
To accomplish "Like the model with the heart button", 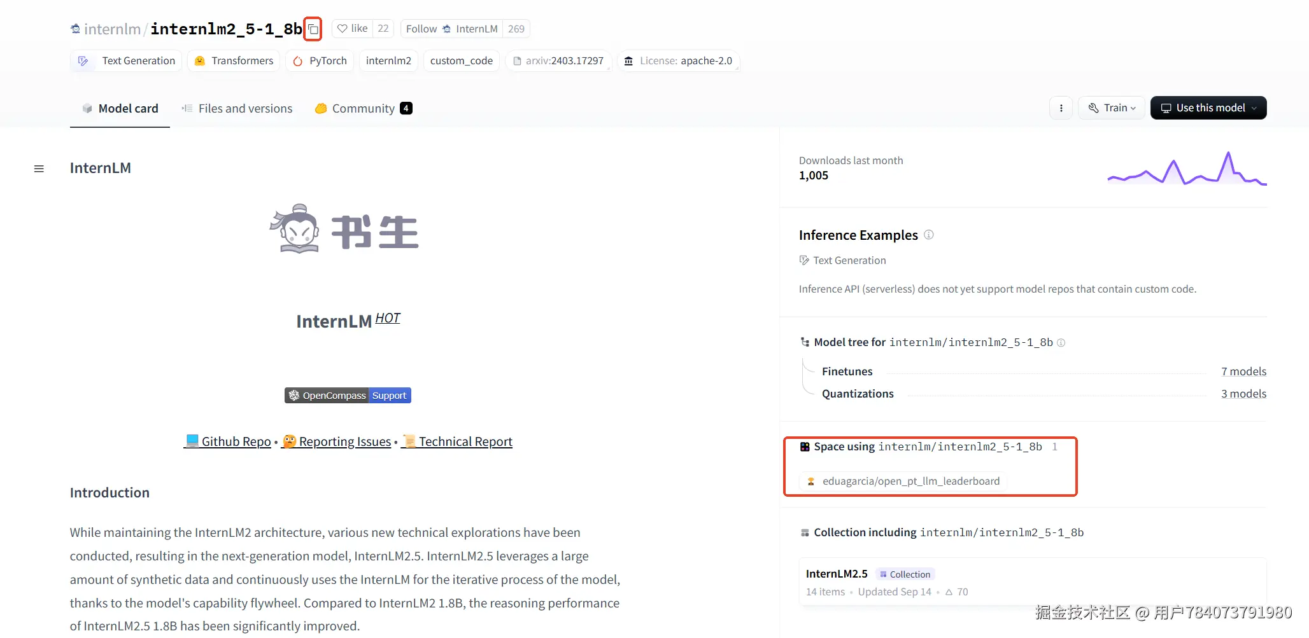I will click(x=352, y=29).
